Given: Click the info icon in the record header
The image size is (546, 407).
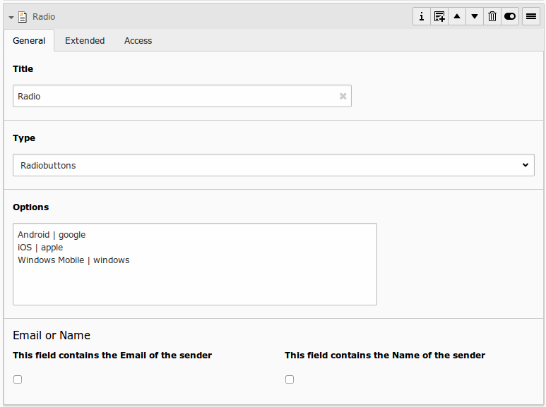Looking at the screenshot, I should pyautogui.click(x=422, y=16).
